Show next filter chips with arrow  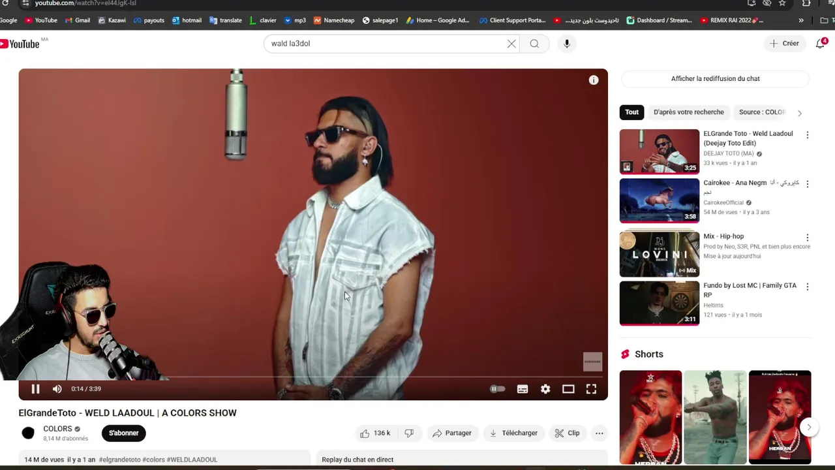coord(799,113)
